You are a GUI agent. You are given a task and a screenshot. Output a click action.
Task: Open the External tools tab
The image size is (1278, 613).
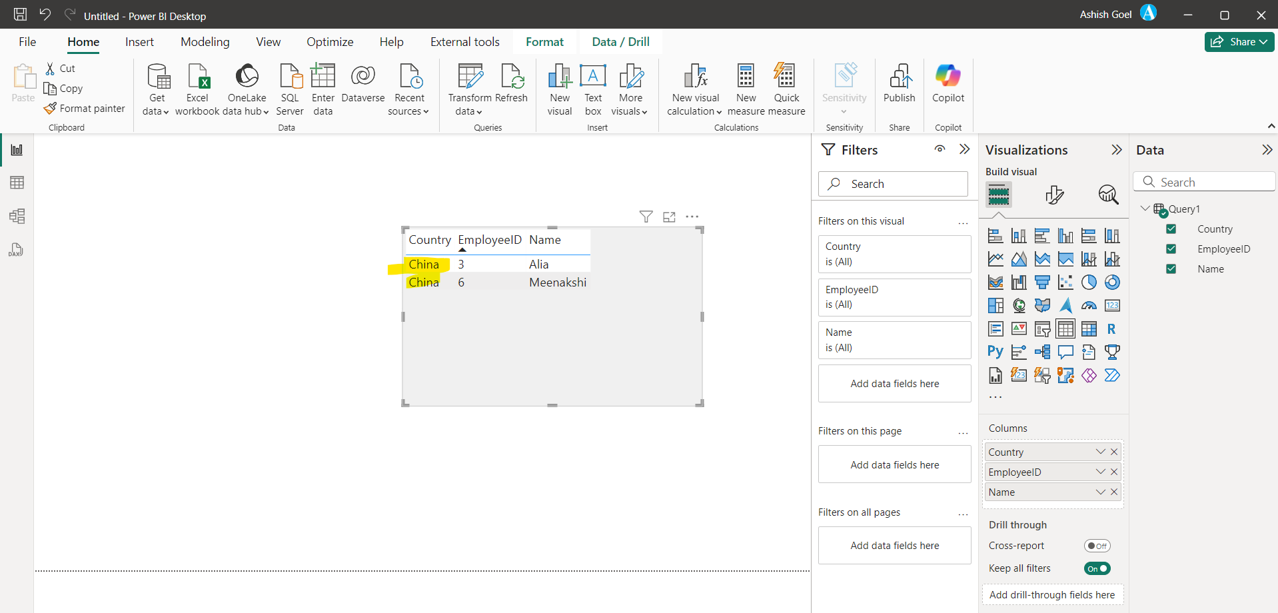tap(464, 41)
